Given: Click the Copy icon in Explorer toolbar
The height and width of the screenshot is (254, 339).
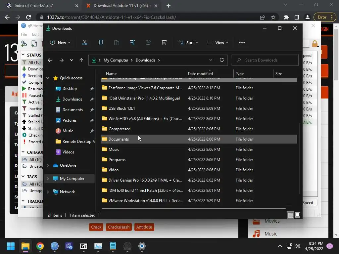Looking at the screenshot, I should [101, 43].
